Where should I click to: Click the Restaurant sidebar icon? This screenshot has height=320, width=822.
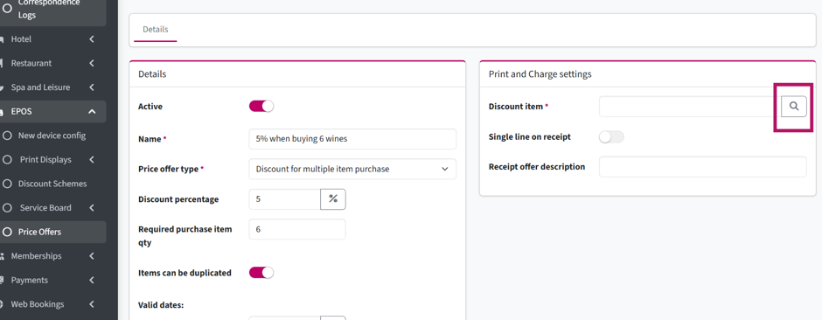(2, 63)
